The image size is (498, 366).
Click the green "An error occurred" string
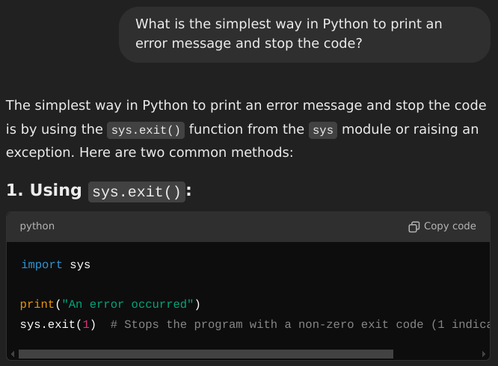click(x=129, y=304)
